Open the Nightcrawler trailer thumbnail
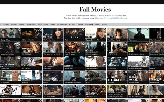Image resolution: width=164 pixels, height=102 pixels. (x=138, y=77)
